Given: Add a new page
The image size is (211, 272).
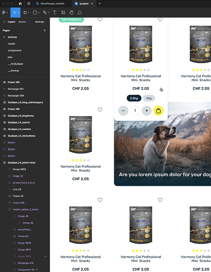Looking at the screenshot, I should 45,30.
